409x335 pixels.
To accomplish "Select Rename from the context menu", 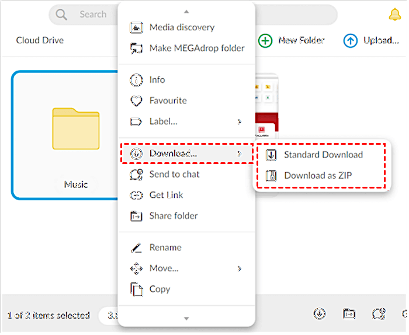I will pyautogui.click(x=186, y=247).
